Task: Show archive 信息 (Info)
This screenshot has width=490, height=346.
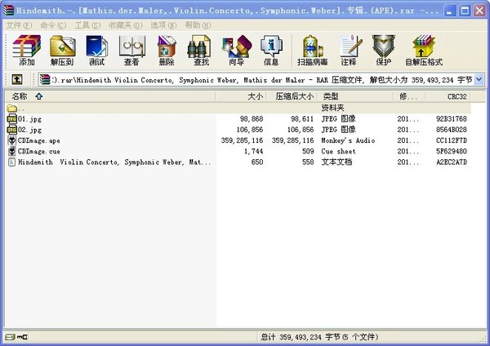Action: [x=271, y=50]
